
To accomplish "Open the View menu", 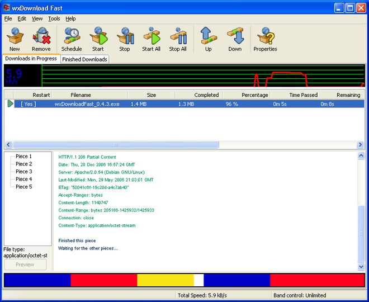I will pos(37,18).
